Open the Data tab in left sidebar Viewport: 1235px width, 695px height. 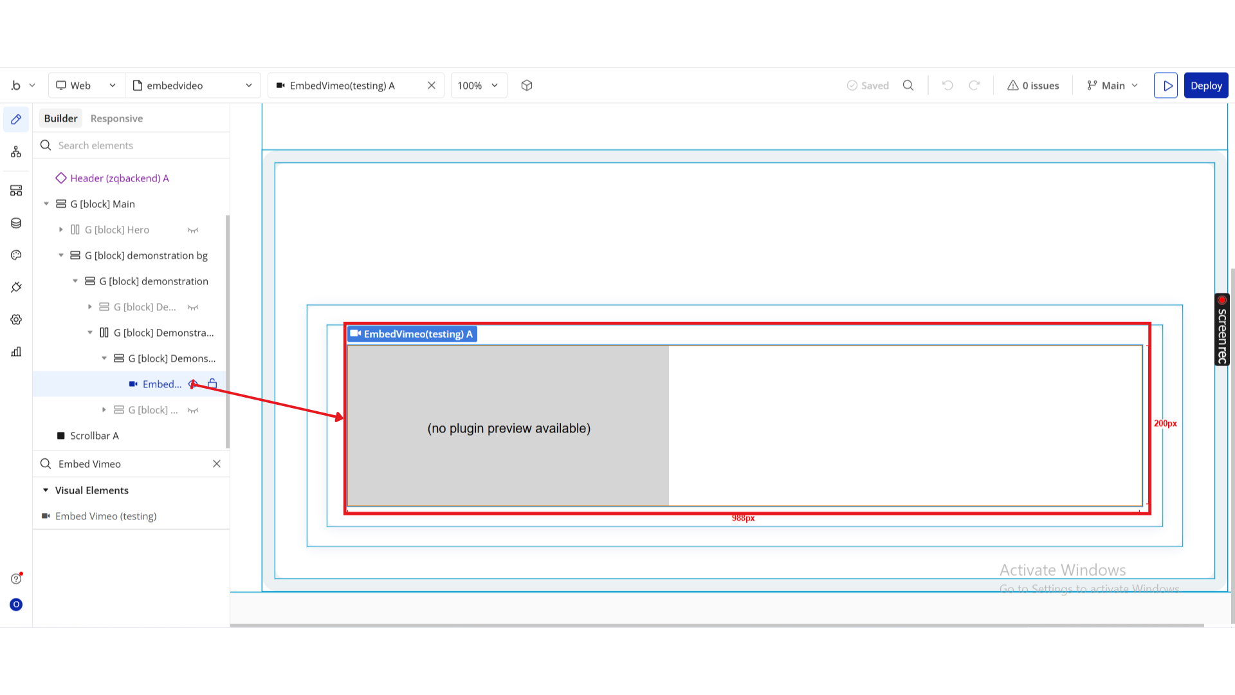click(x=16, y=223)
